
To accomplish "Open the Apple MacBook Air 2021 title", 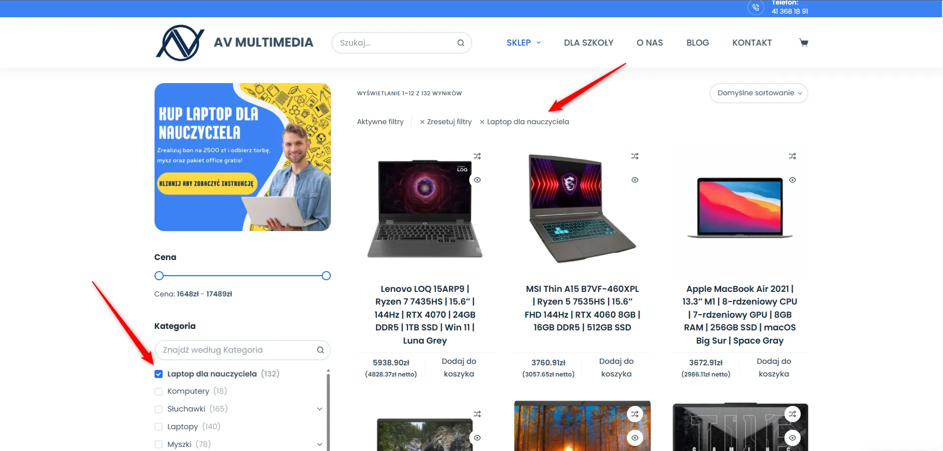I will 740,315.
